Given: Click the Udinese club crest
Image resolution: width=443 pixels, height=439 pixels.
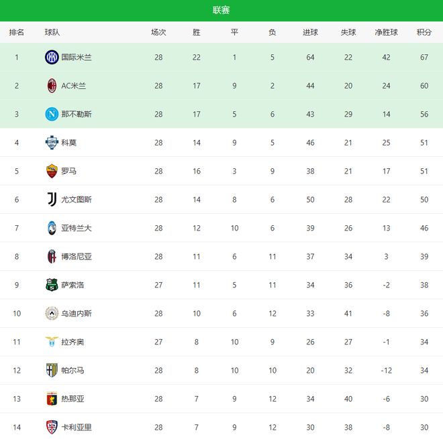Looking at the screenshot, I should (x=52, y=313).
